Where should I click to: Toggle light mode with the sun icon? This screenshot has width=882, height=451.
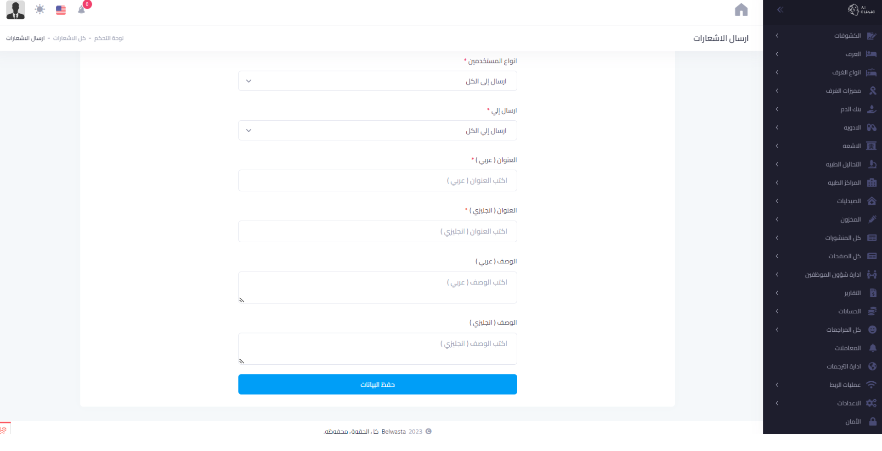[40, 10]
